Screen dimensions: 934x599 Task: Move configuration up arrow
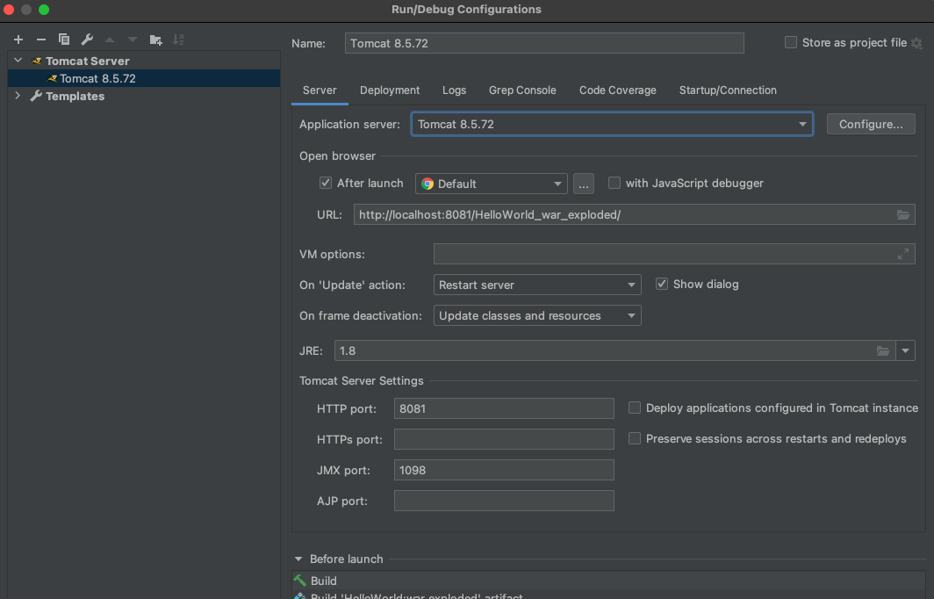(x=110, y=40)
